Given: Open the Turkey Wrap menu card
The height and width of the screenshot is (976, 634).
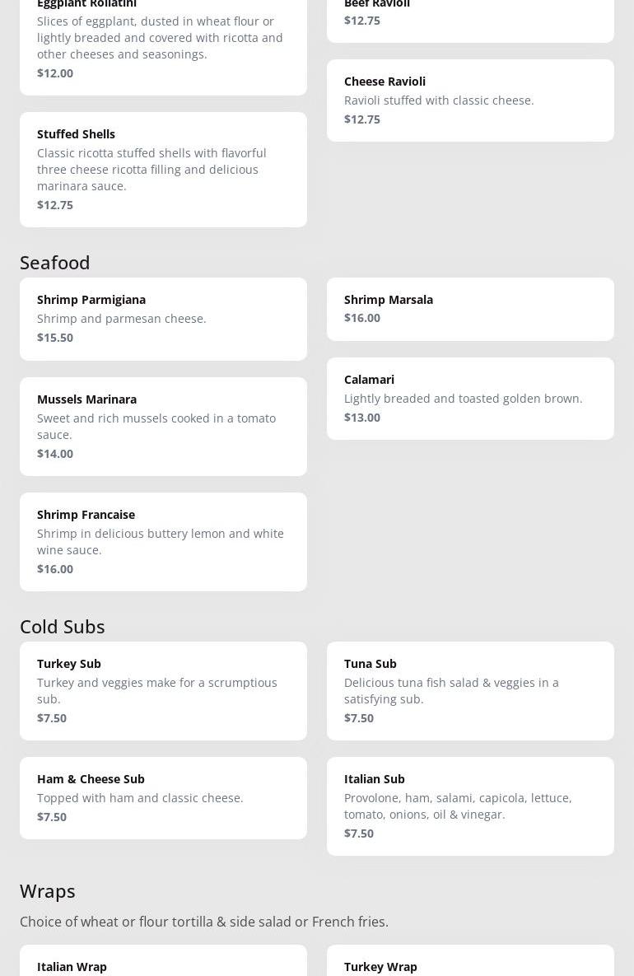Looking at the screenshot, I should pos(470,964).
